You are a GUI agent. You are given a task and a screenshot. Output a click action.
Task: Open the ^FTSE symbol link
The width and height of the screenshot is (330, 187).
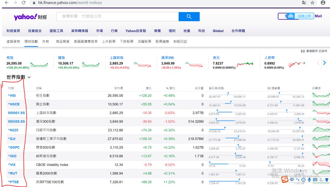tap(13, 182)
